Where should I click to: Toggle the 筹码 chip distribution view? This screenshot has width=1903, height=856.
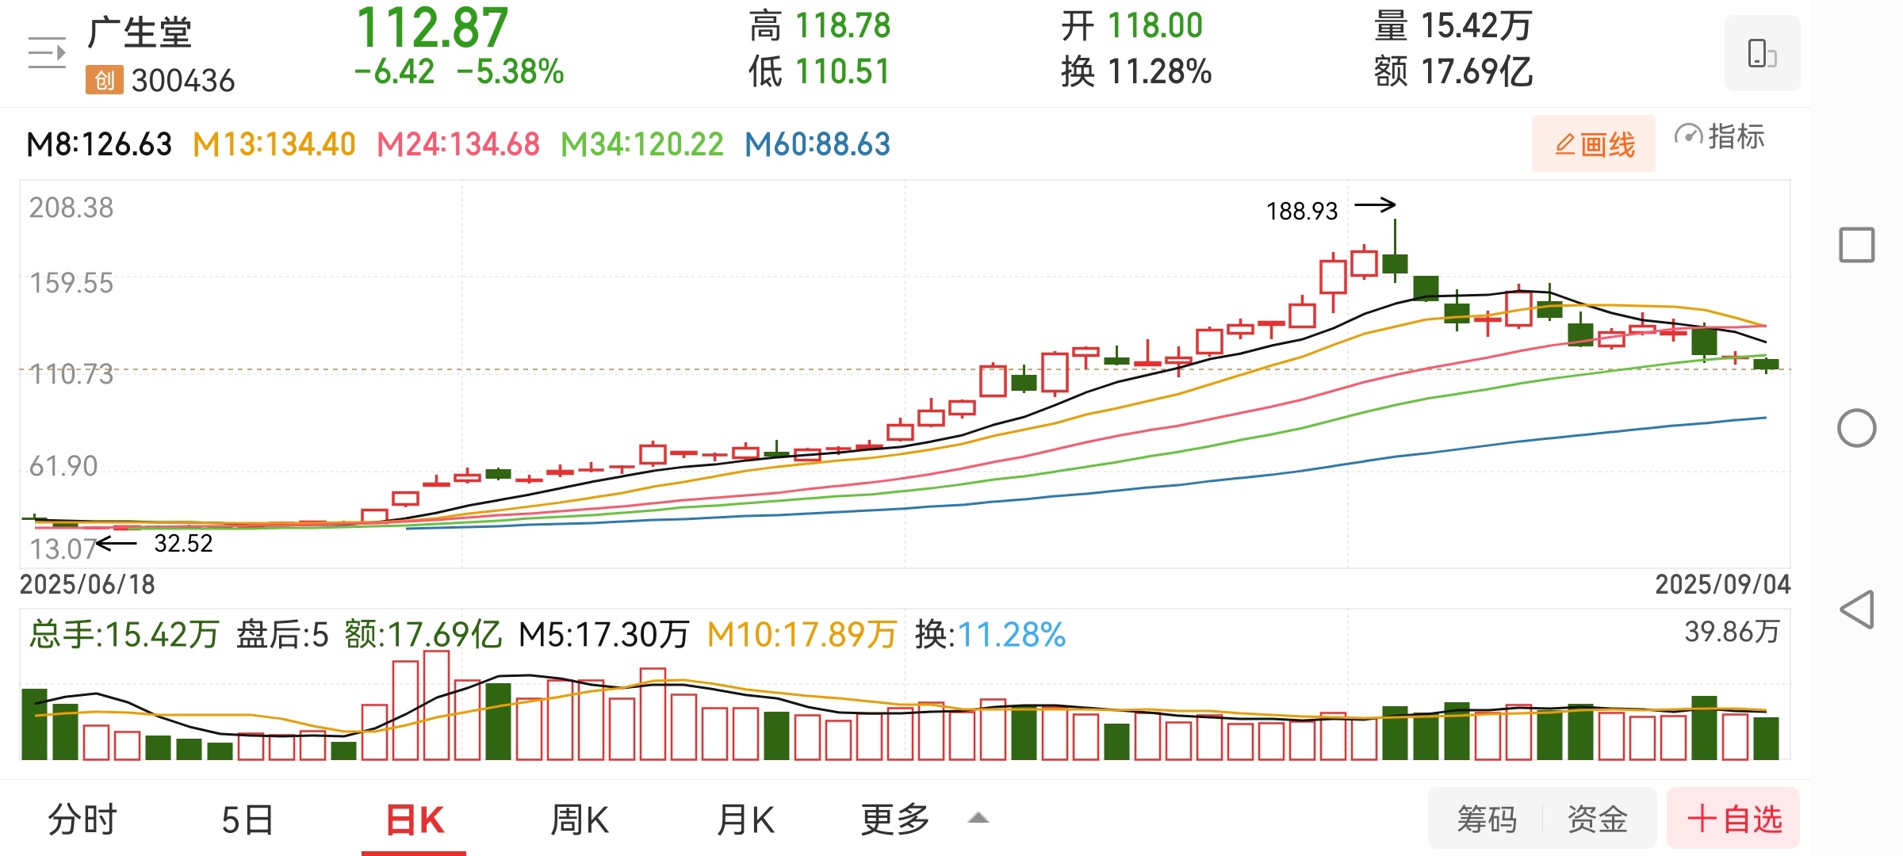coord(1487,820)
